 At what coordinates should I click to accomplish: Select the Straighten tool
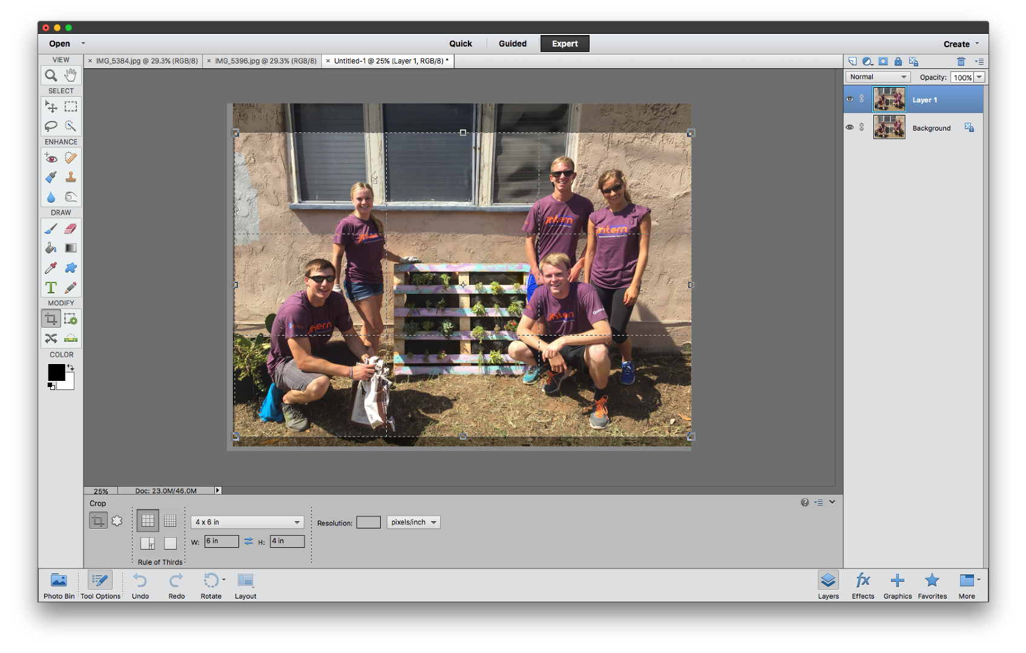coord(71,338)
